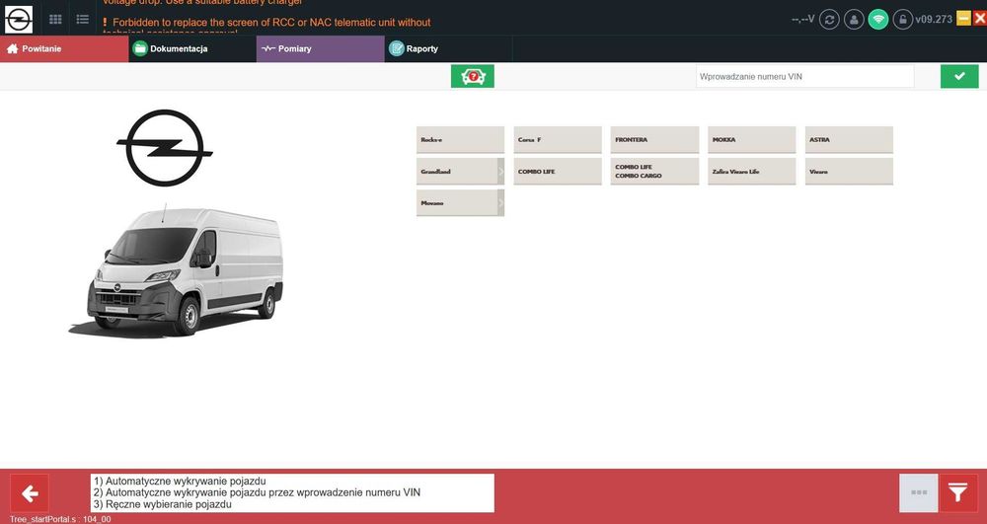
Task: Open the list view icon in header
Action: click(x=83, y=20)
